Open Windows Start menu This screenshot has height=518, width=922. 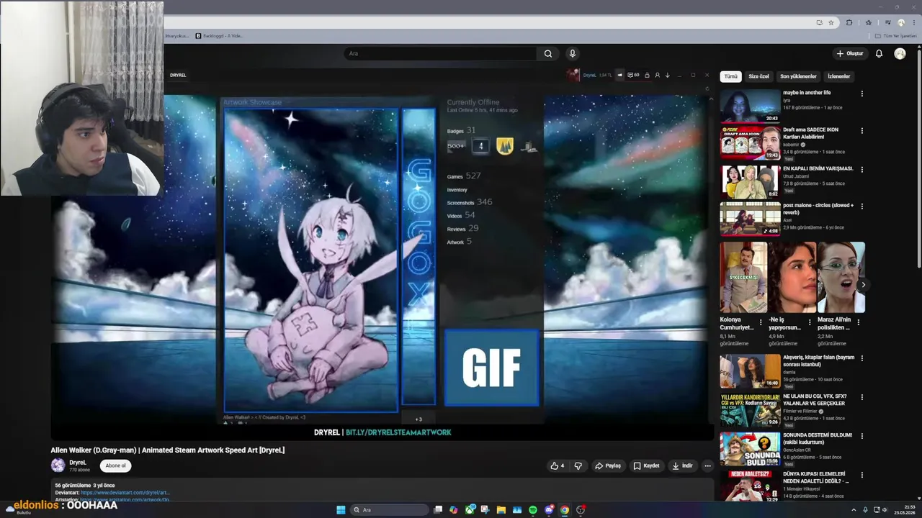(x=341, y=509)
